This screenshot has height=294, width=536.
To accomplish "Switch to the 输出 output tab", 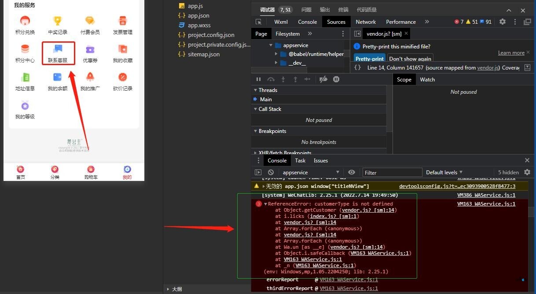I will (325, 10).
